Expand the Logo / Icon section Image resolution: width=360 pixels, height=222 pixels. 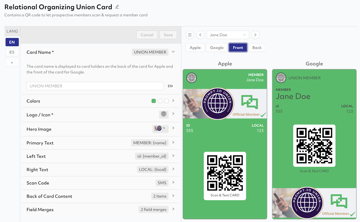[173, 114]
